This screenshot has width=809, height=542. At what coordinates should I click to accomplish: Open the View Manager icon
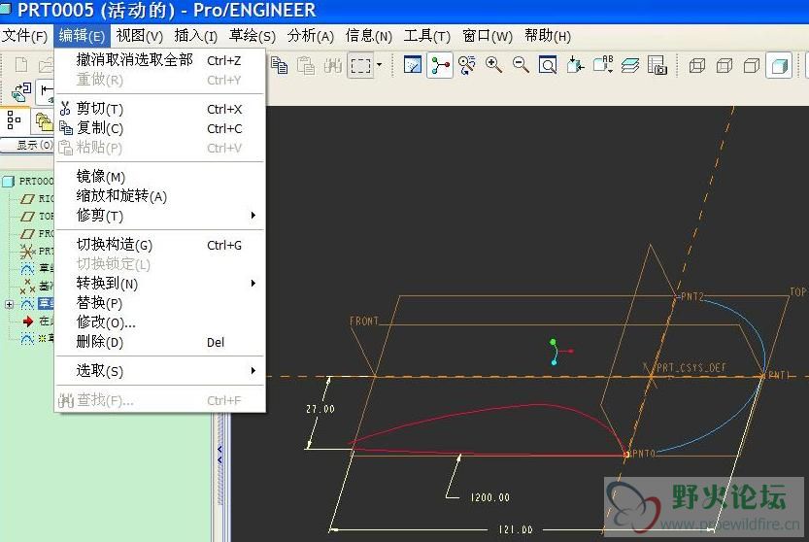tap(657, 65)
